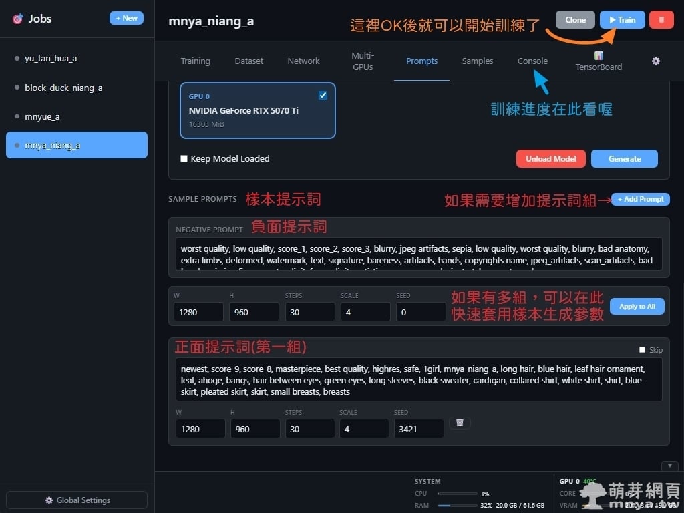The width and height of the screenshot is (684, 513).
Task: Delete the first prompt using its trash icon
Action: pos(460,423)
